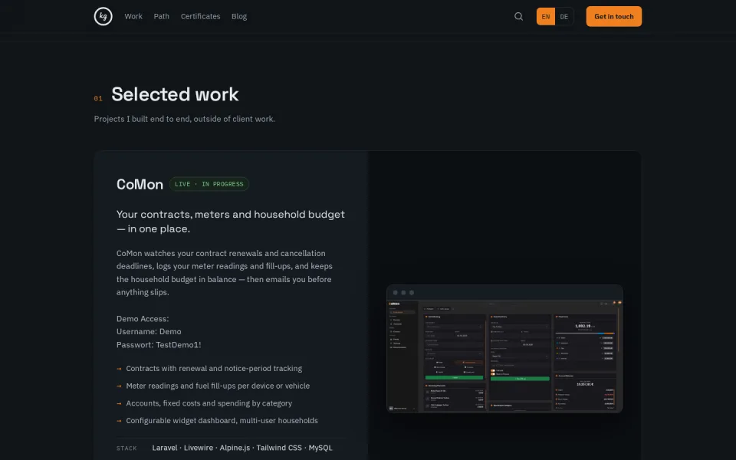Switch language to EN

click(x=545, y=16)
